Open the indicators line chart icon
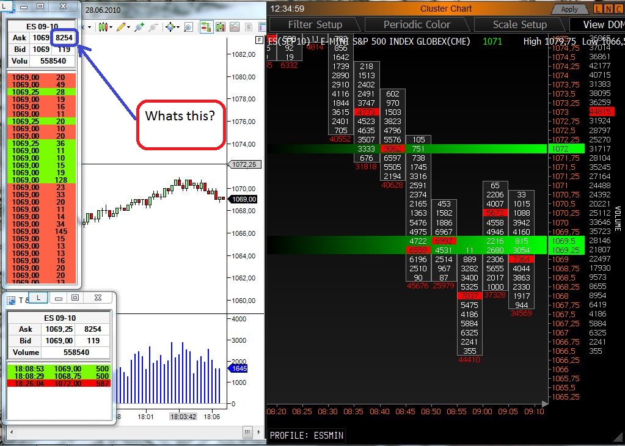 (235, 27)
